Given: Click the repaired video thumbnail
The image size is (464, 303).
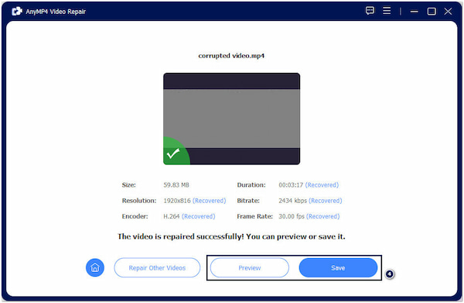Looking at the screenshot, I should tap(231, 119).
